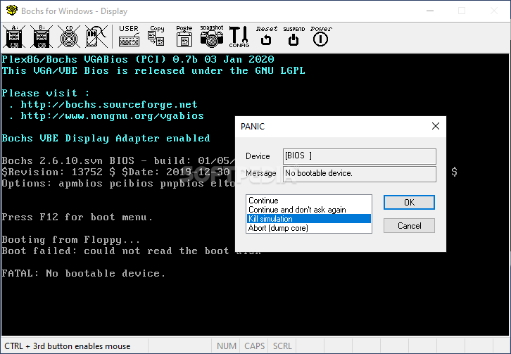
Task: Click the Power toolbar button
Action: pos(321,37)
